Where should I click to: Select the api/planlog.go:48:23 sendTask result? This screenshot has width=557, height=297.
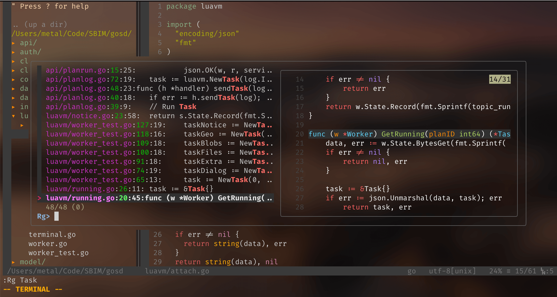point(159,89)
